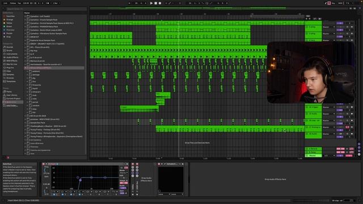363x204 pixels.
Task: Open the Plug-ins category in browser
Action: click(10, 68)
